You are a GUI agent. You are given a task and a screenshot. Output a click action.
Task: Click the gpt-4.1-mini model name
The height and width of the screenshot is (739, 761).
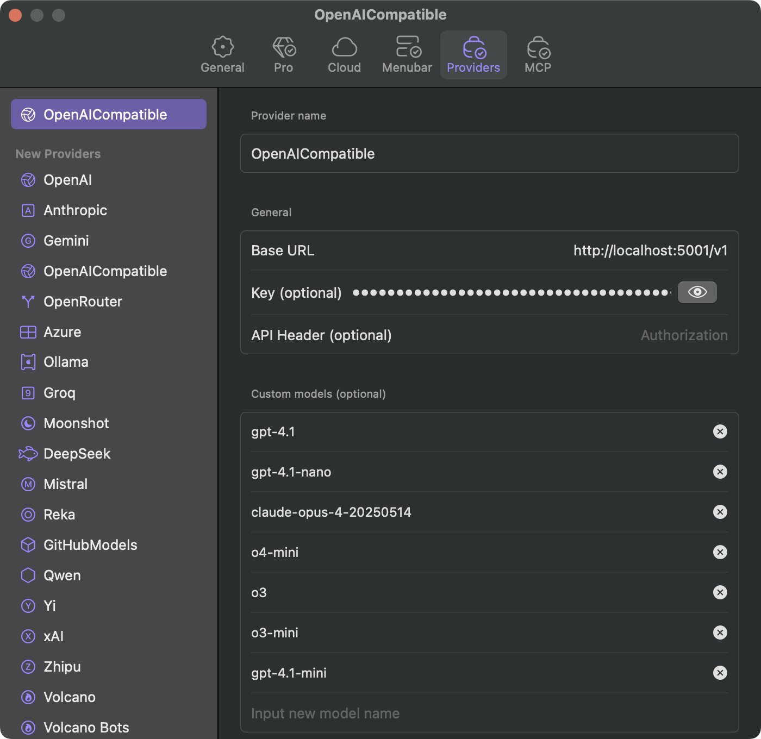pos(289,673)
